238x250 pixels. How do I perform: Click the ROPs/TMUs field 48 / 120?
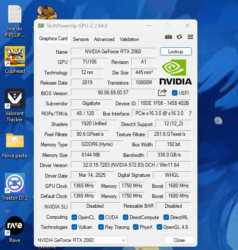[85, 113]
